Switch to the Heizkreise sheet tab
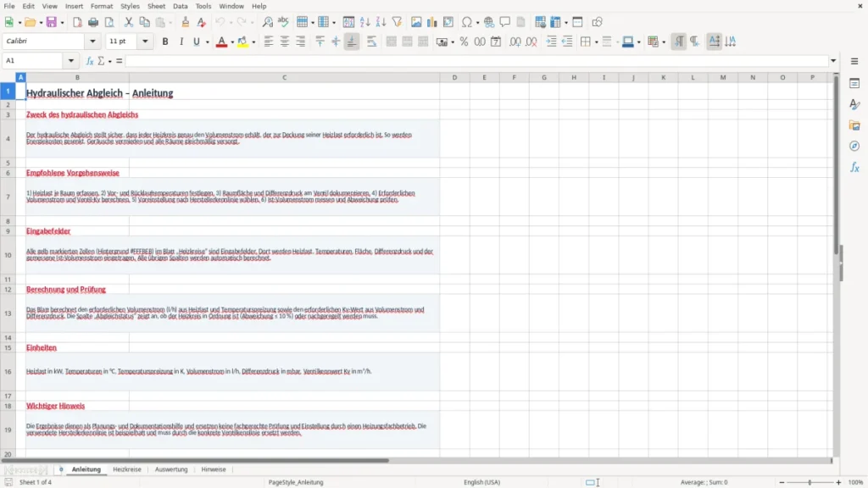This screenshot has height=488, width=868. pos(127,469)
